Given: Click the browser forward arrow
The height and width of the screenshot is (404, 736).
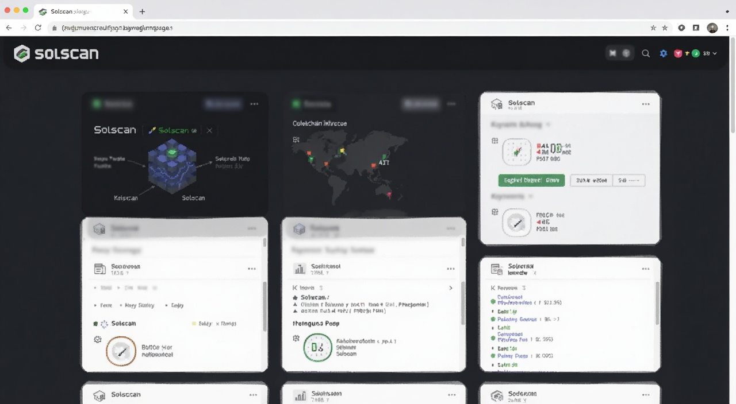Looking at the screenshot, I should point(24,28).
